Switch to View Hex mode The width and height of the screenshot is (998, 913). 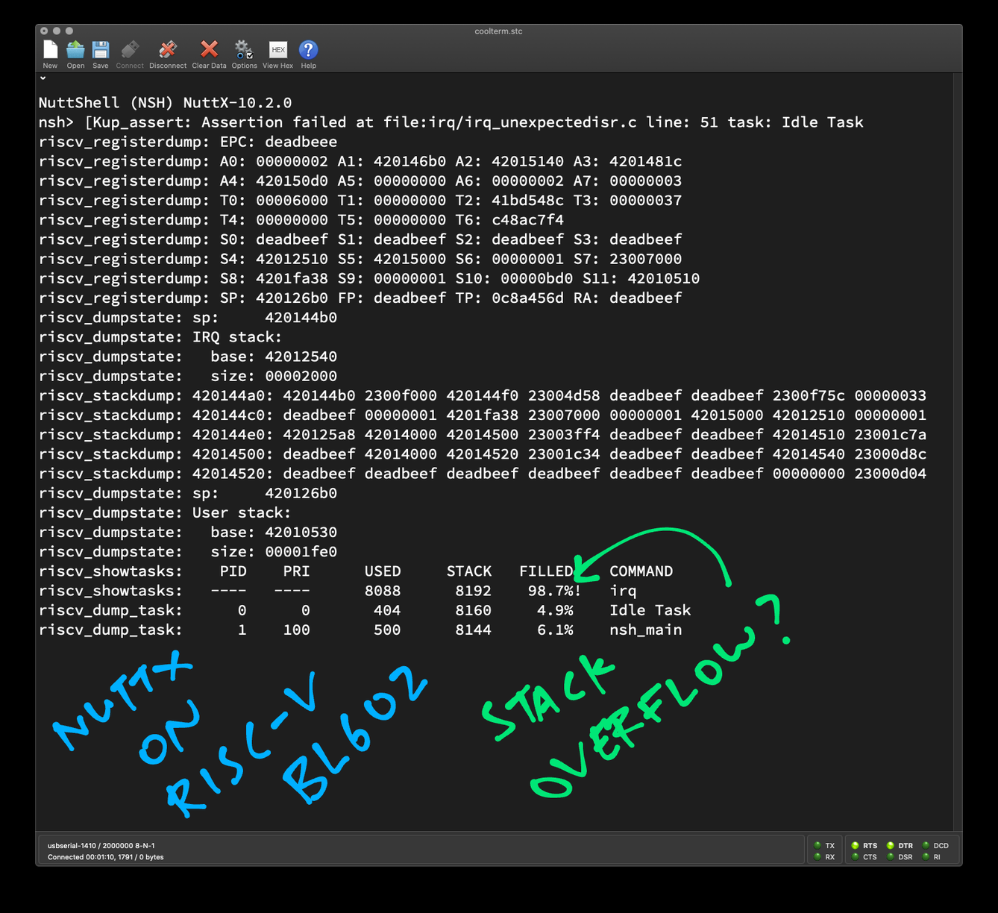point(277,51)
